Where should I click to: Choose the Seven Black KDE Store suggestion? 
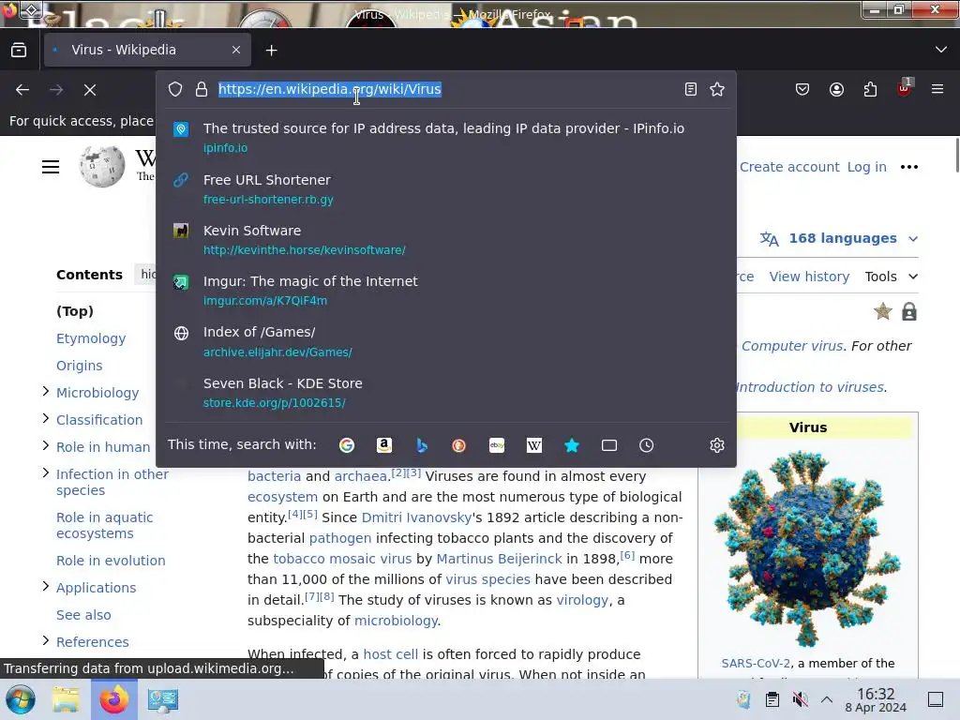pyautogui.click(x=445, y=393)
